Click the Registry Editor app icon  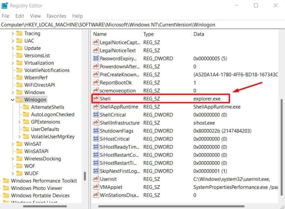[5, 6]
